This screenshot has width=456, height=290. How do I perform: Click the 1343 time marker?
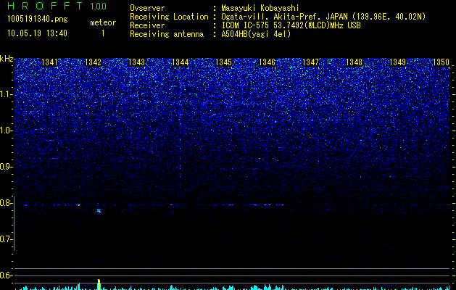(137, 62)
